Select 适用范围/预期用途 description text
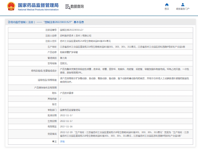Screen dimensions: 198x149 tap(124, 80)
